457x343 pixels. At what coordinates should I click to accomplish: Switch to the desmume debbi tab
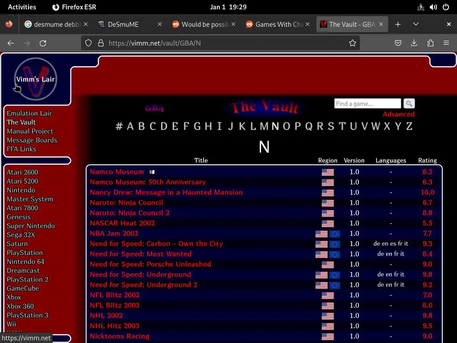point(56,24)
